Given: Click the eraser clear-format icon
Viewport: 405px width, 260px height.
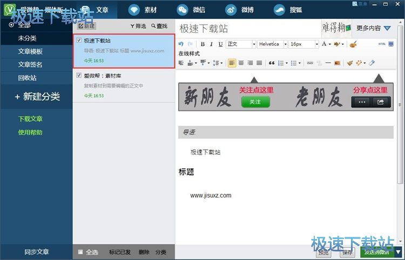Looking at the screenshot, I should [372, 63].
